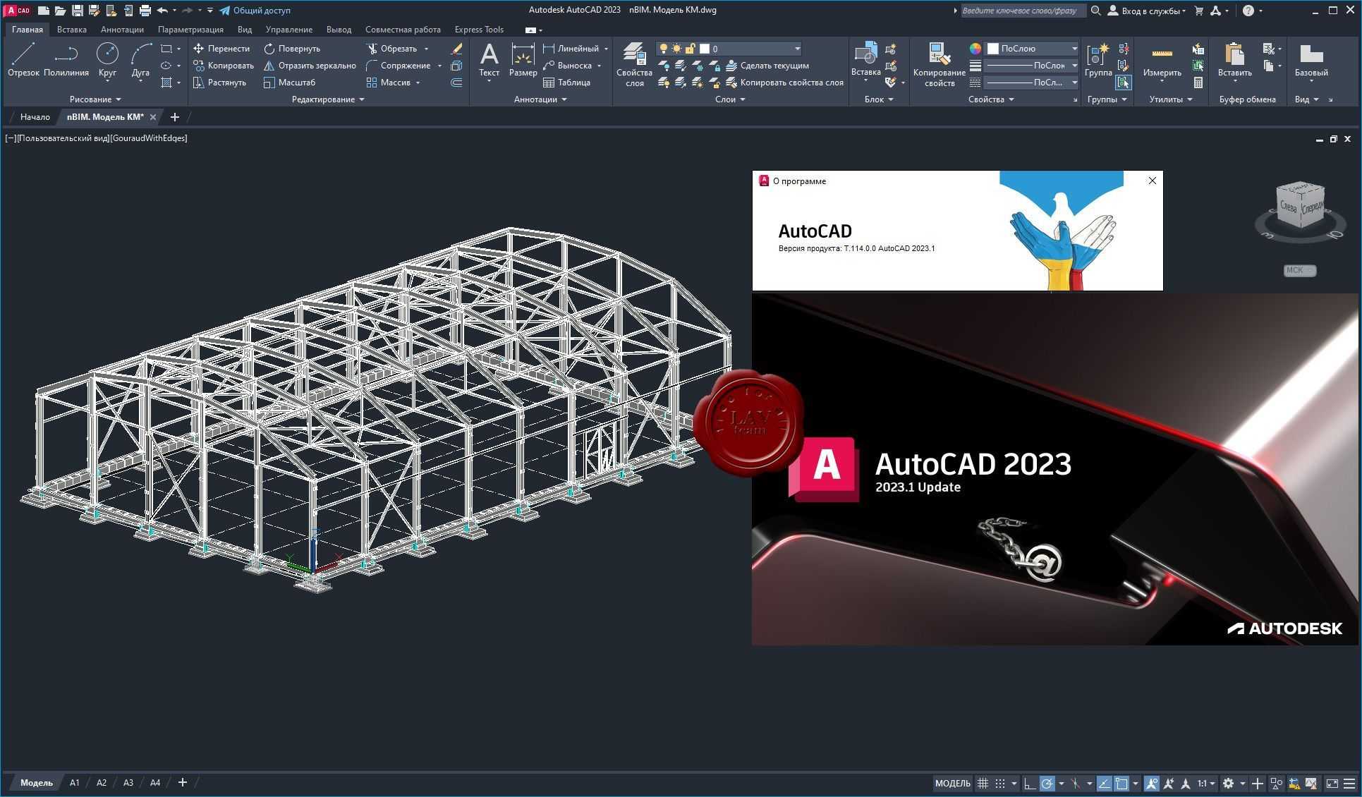The width and height of the screenshot is (1362, 797).
Task: Click the Перенести (Move) tool
Action: coord(221,49)
